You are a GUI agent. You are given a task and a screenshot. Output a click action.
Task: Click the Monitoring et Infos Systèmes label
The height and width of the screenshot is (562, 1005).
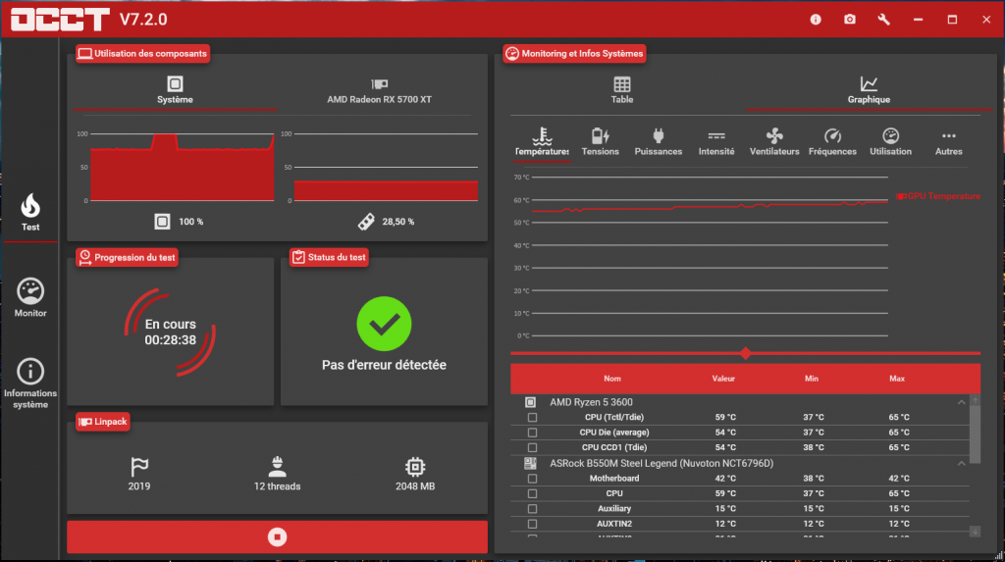[x=575, y=54]
